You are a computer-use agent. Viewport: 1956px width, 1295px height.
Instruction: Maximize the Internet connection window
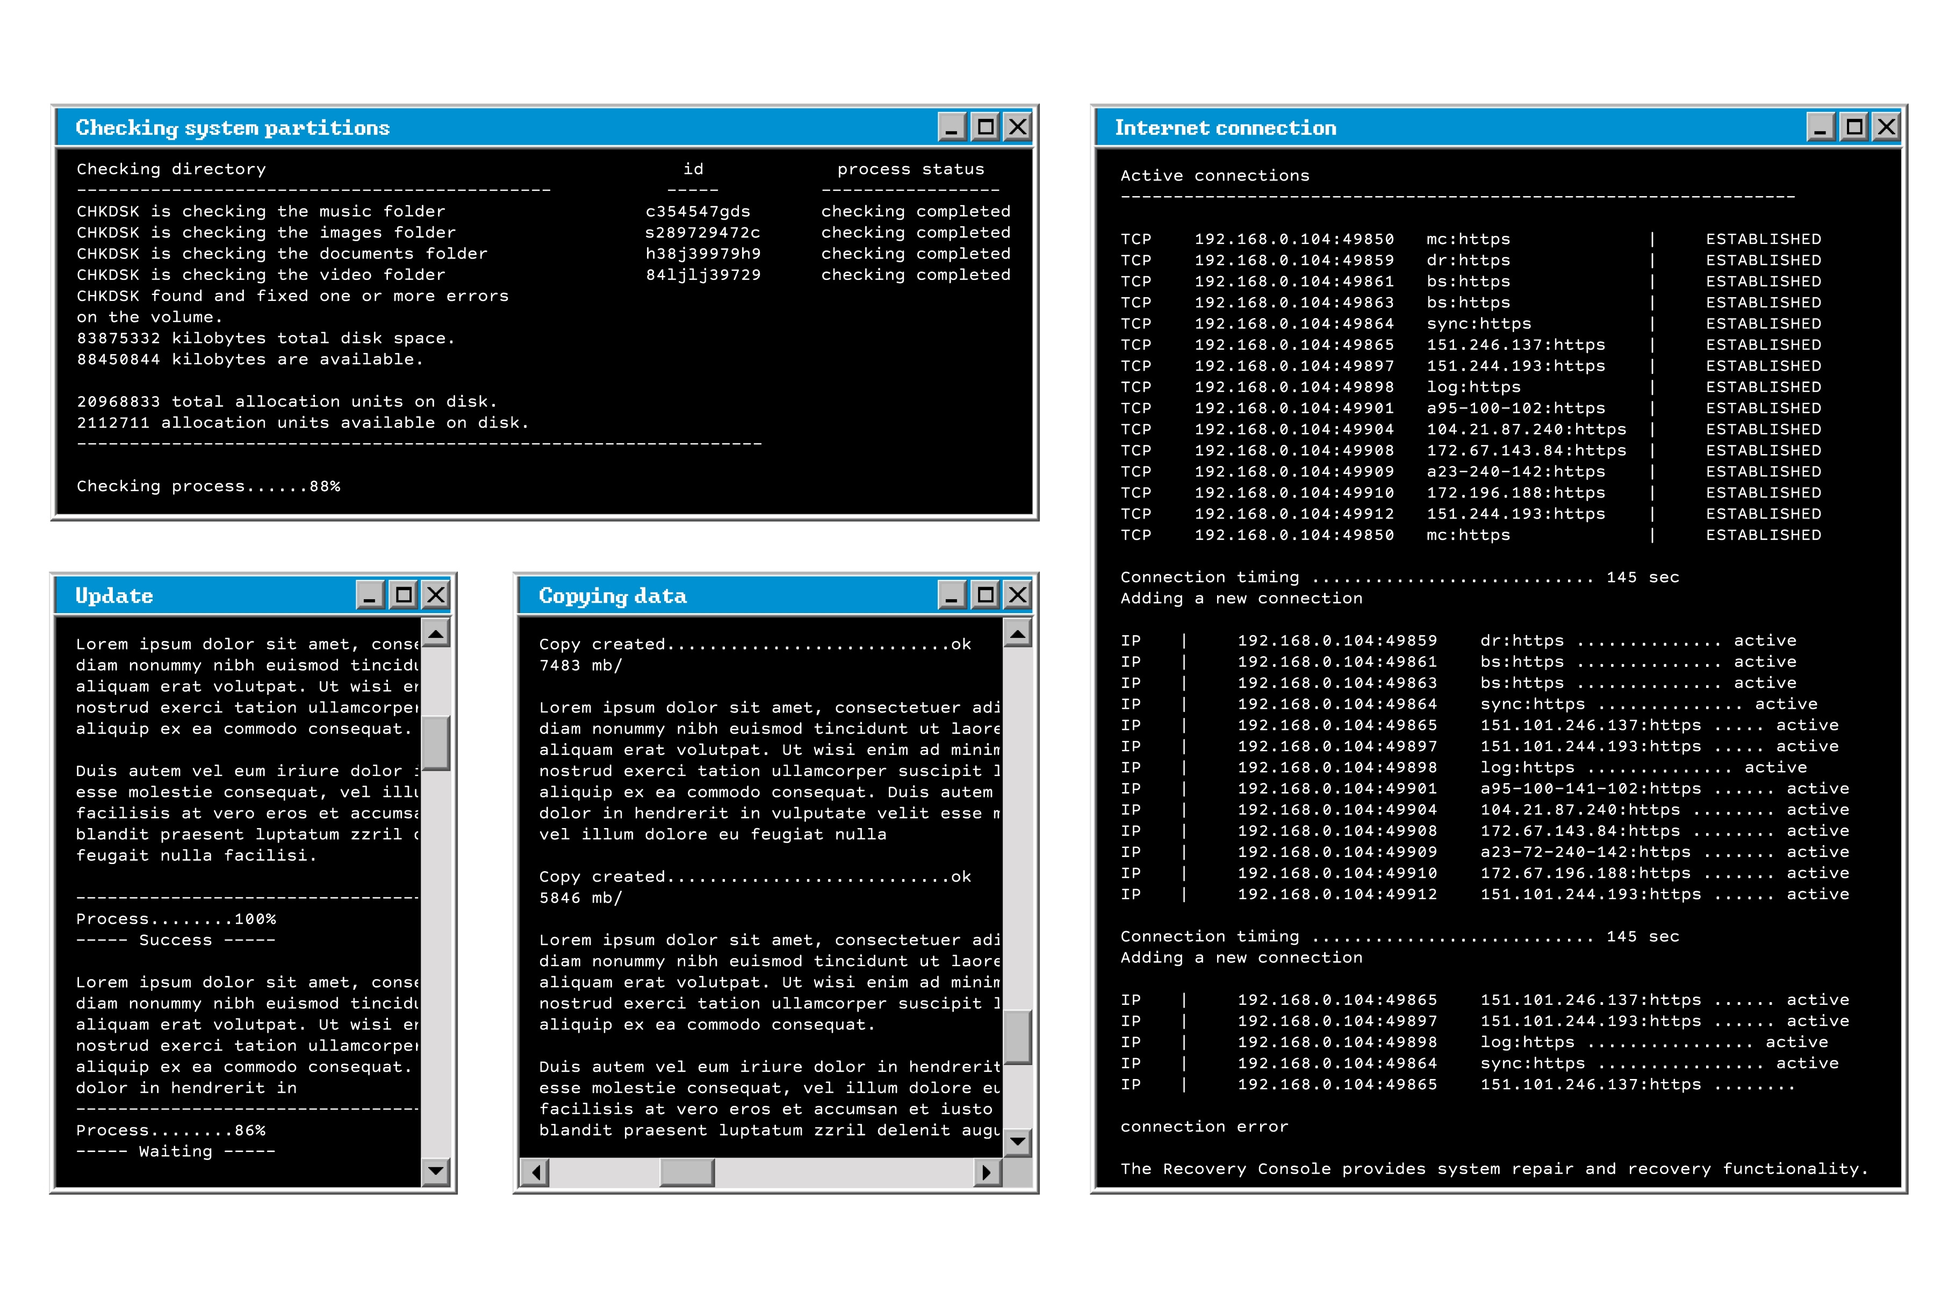pos(1854,127)
